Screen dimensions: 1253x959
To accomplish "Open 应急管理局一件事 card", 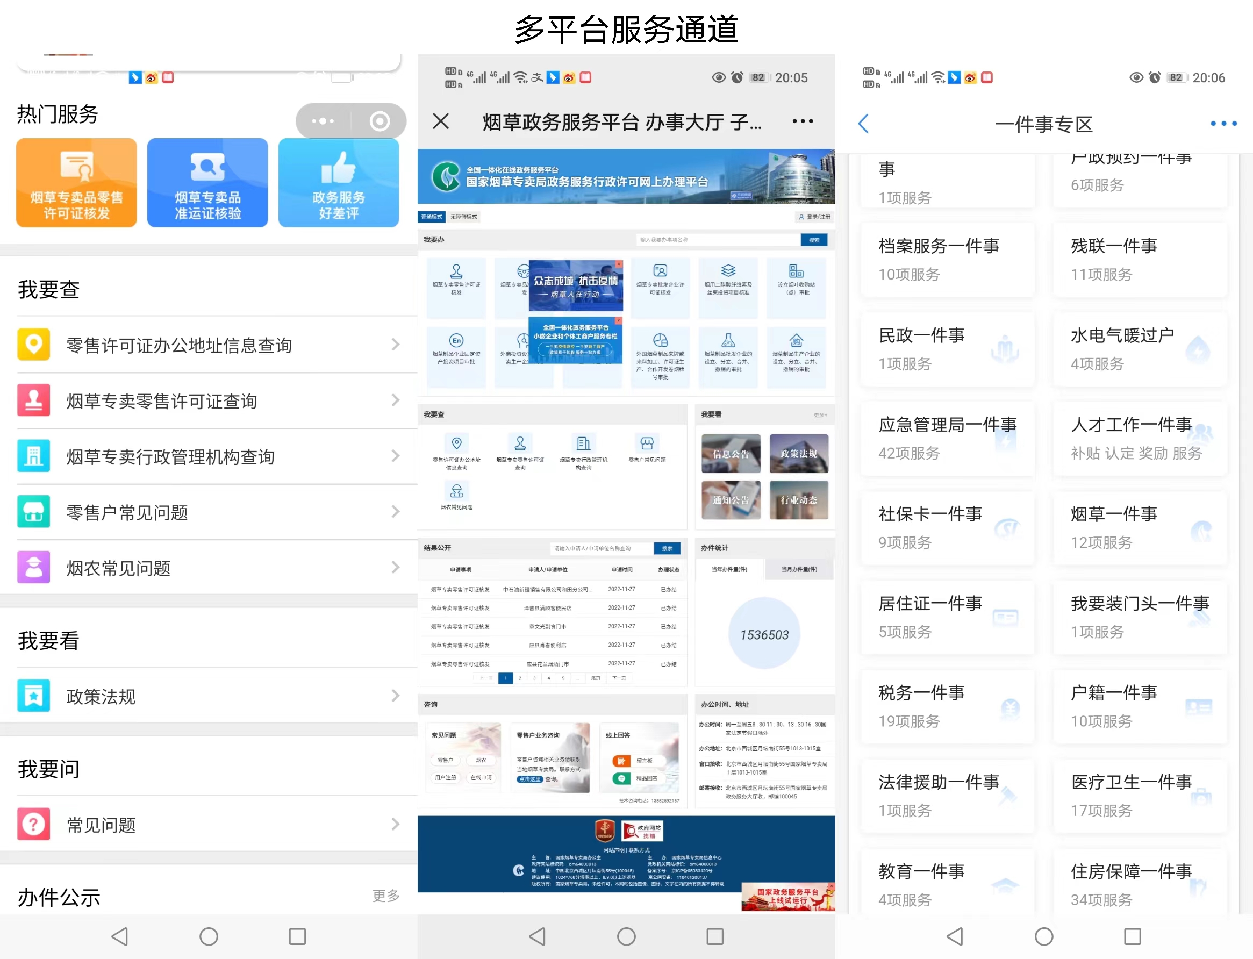I will click(948, 439).
